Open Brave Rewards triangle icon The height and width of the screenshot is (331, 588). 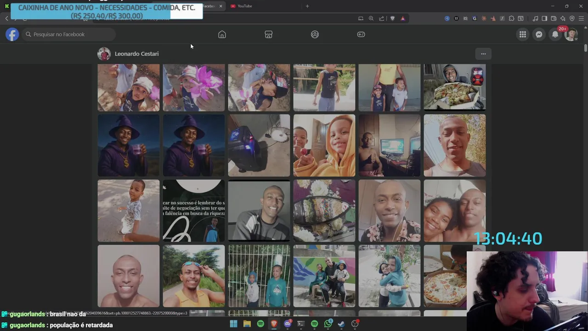(x=403, y=18)
